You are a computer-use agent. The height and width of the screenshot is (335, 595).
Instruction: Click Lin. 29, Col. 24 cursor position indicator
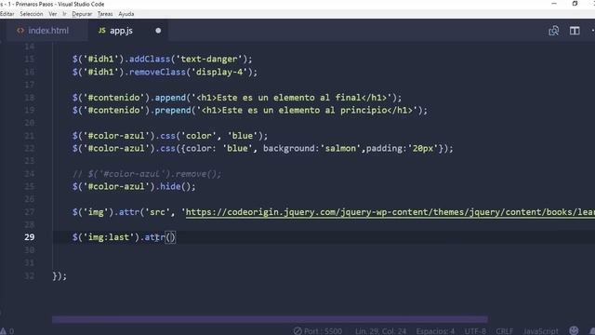380,331
